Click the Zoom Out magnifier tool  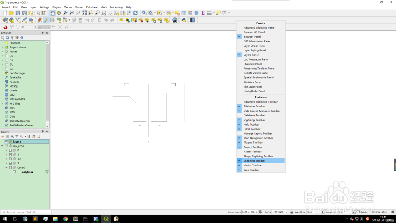click(71, 13)
